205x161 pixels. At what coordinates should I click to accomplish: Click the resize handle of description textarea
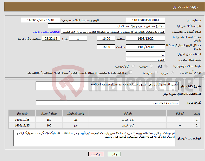pyautogui.click(x=37, y=89)
